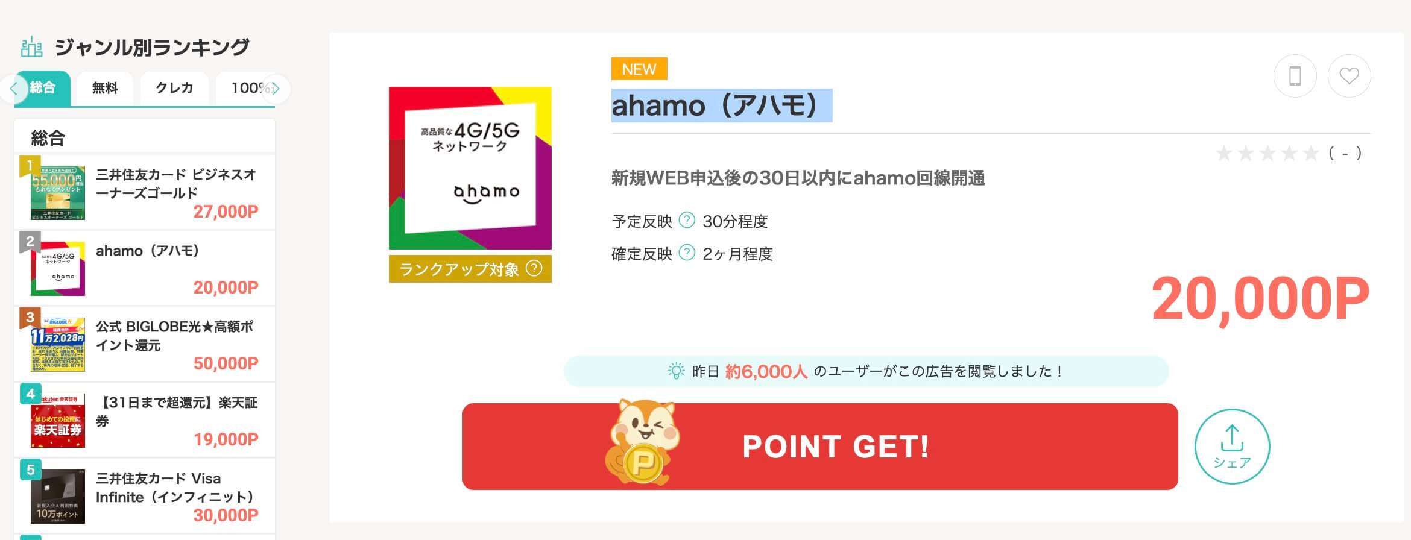Click the share (シェア) icon button
This screenshot has width=1411, height=540.
click(x=1232, y=446)
